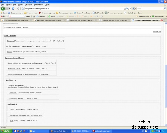Start a search with the magnifier icon
The image size is (167, 133).
[165, 8]
